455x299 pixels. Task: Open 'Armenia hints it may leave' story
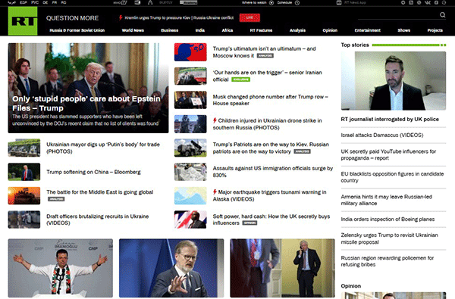[x=387, y=200]
